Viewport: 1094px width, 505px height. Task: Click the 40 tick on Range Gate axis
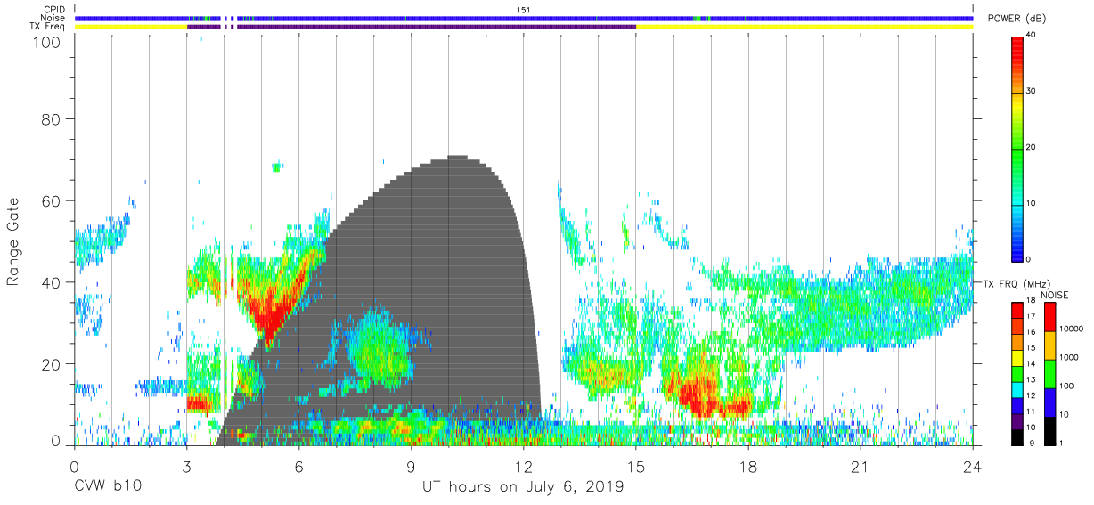pyautogui.click(x=53, y=283)
